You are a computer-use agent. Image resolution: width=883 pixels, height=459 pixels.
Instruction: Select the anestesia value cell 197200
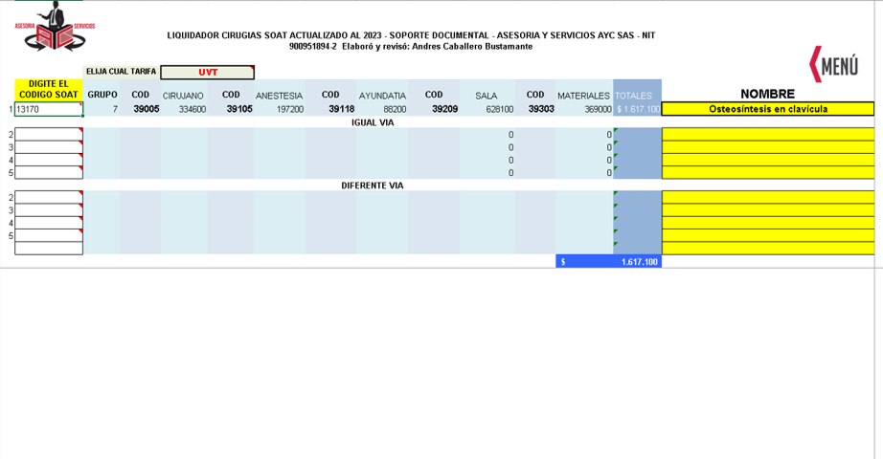pos(280,110)
